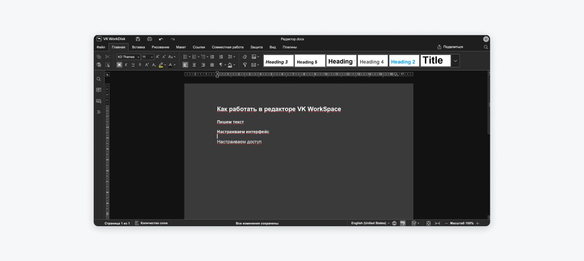Click the yellow highlight color button
This screenshot has height=261, width=584.
tap(161, 65)
